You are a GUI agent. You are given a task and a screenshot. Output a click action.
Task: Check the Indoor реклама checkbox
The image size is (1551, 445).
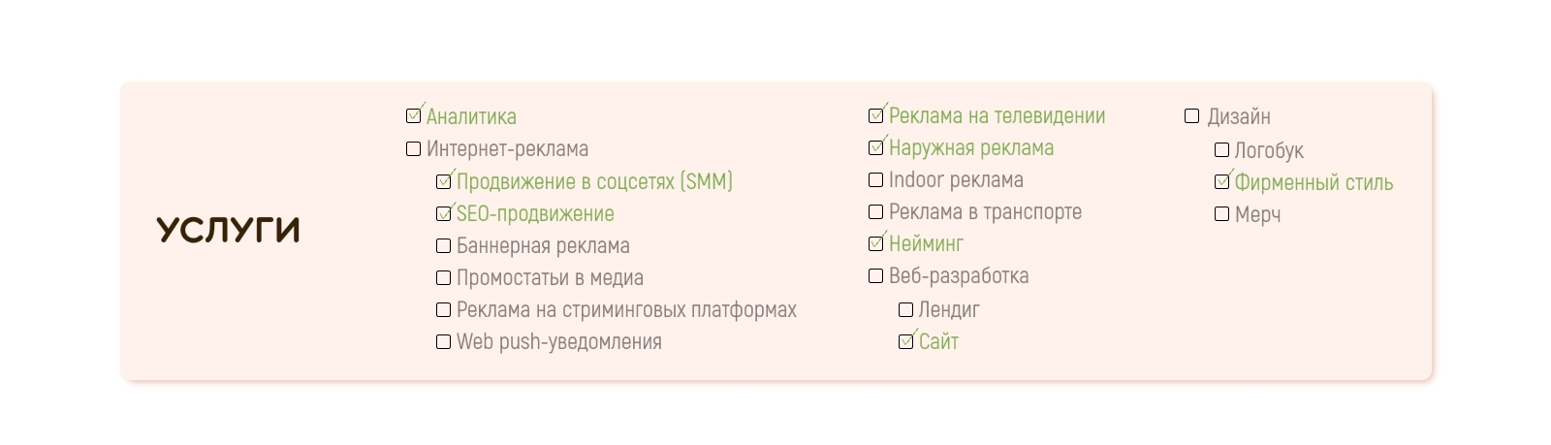coord(876,180)
